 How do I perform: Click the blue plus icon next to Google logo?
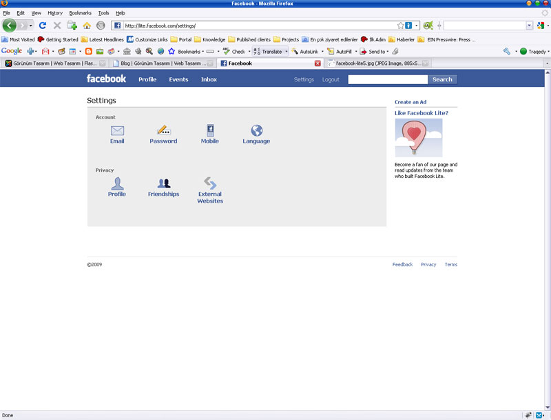[30, 51]
